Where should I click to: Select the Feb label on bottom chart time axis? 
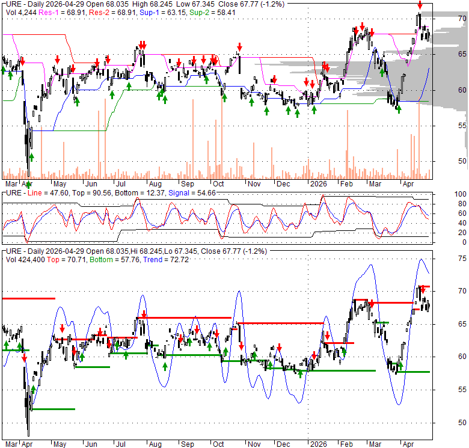pos(346,444)
